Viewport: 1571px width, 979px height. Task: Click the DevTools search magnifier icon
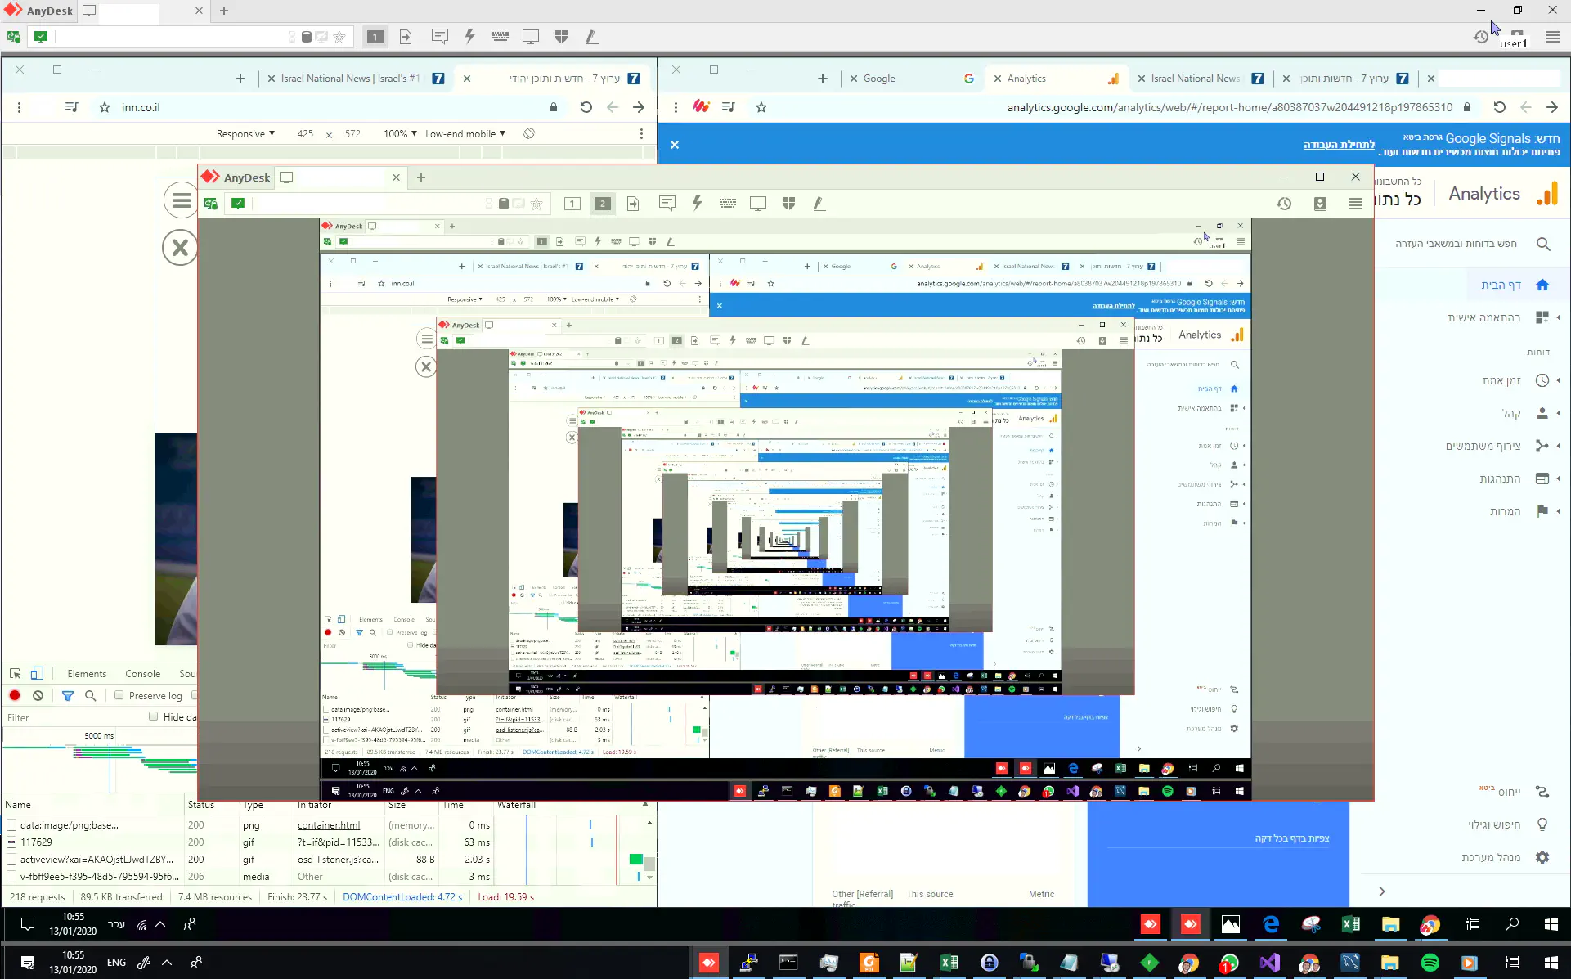(x=91, y=695)
